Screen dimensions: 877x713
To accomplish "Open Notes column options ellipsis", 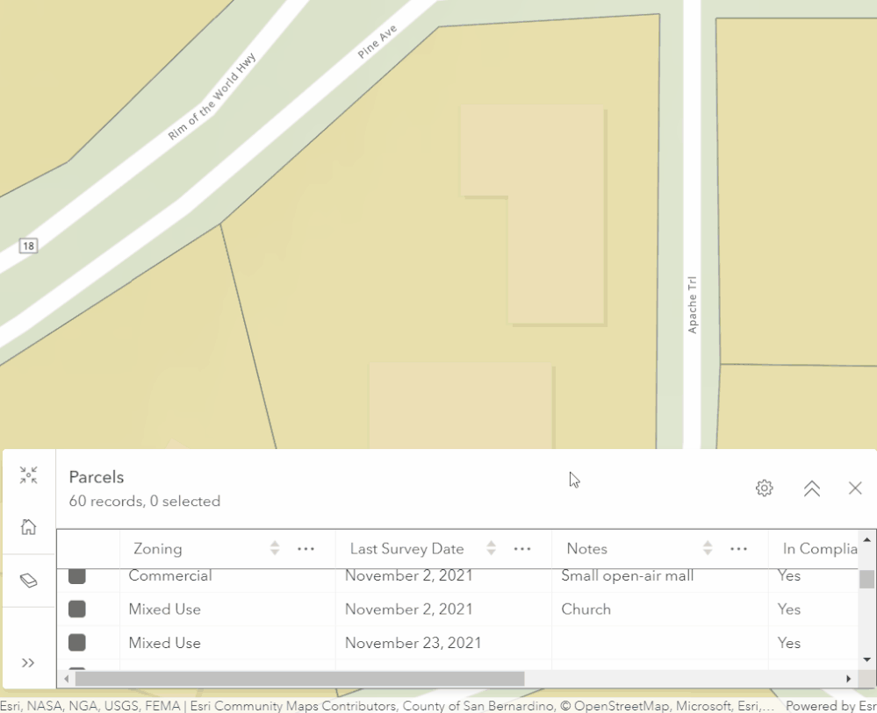I will pyautogui.click(x=738, y=549).
